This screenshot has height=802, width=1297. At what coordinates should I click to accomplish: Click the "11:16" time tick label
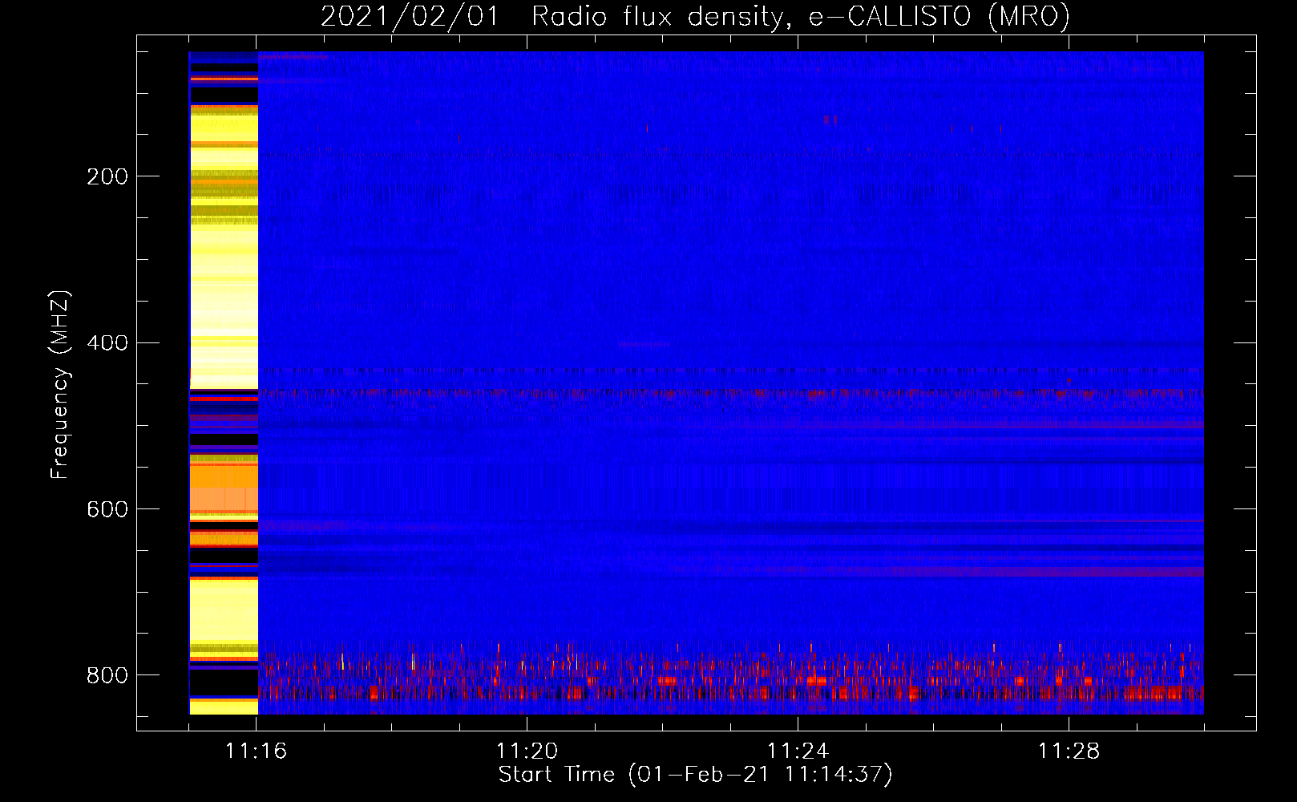pos(257,751)
